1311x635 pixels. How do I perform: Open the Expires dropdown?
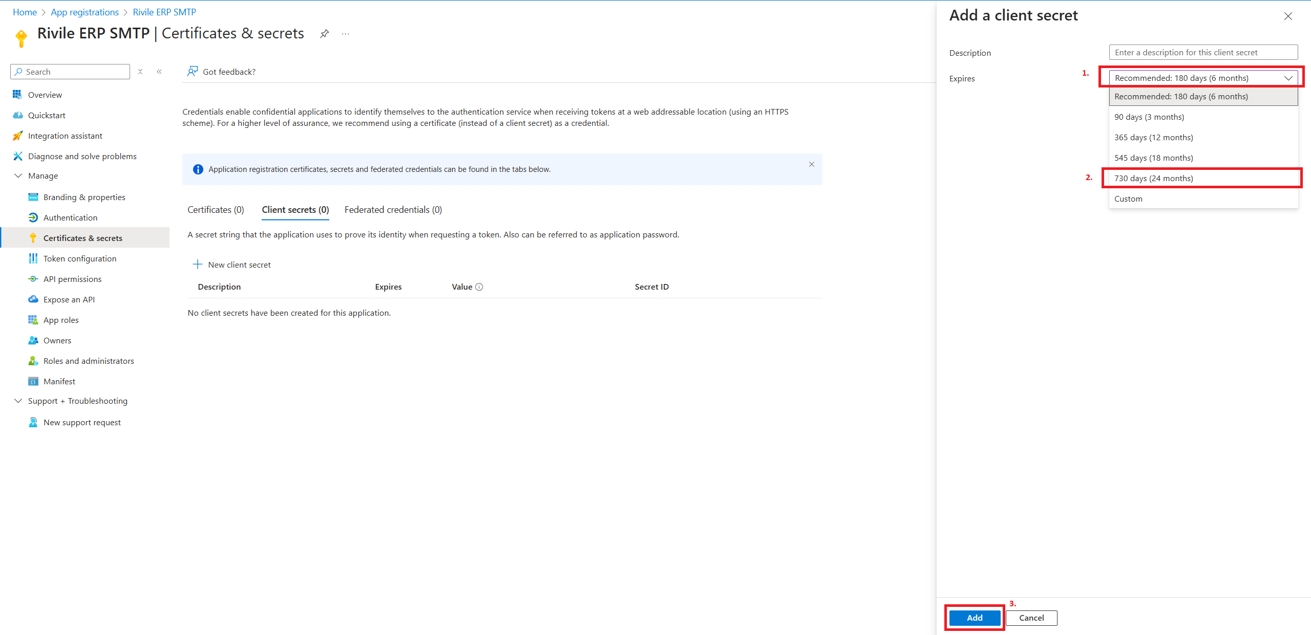click(1203, 78)
